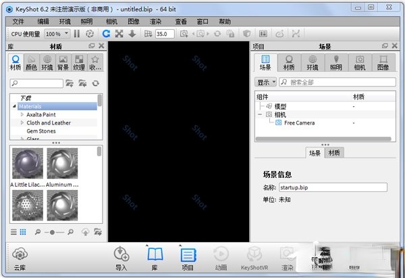This screenshot has height=278, width=405.
Task: Select 模型 node in scene tree
Action: (x=280, y=106)
